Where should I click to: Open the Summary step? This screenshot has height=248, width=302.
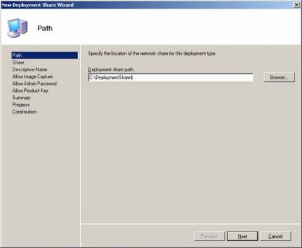click(x=21, y=98)
